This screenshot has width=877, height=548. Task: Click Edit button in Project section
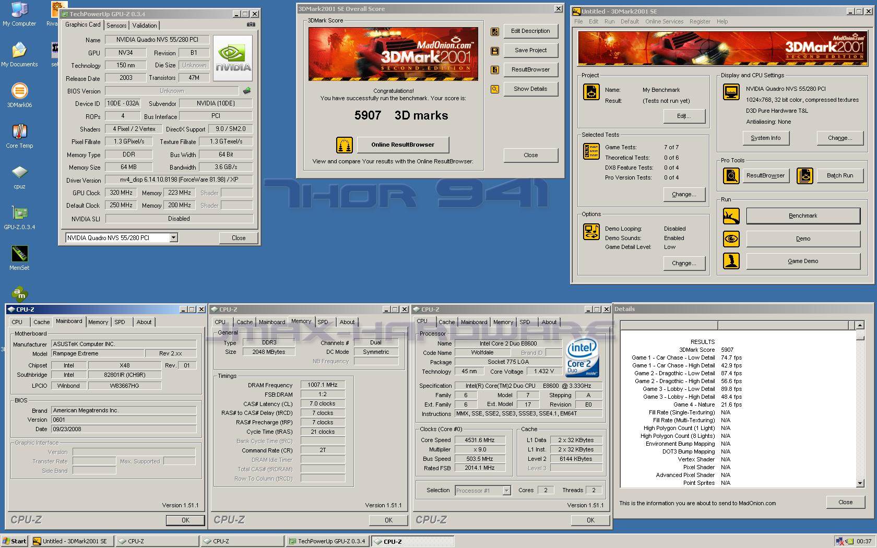(684, 116)
